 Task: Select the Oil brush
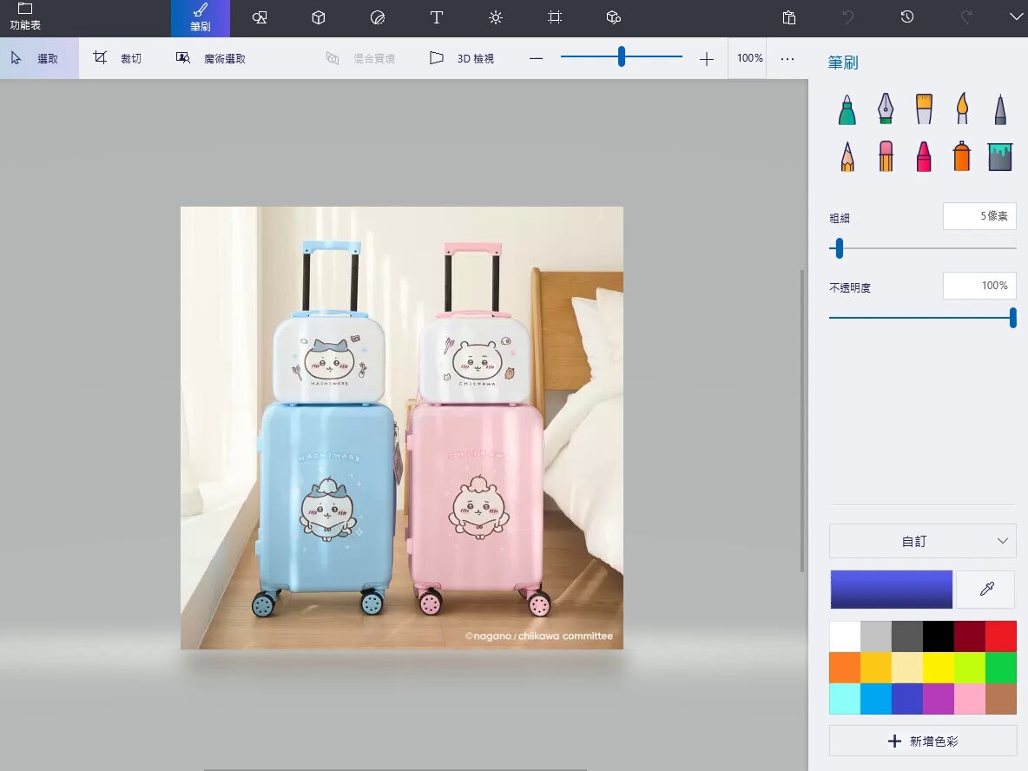click(924, 109)
